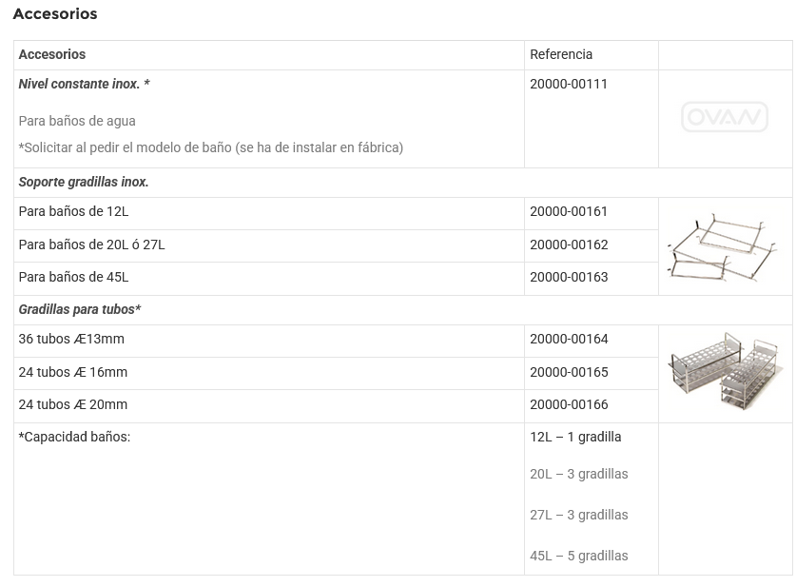Click reference 20000-00162 for 20L baths
Image resolution: width=796 pixels, height=587 pixels.
(x=569, y=245)
